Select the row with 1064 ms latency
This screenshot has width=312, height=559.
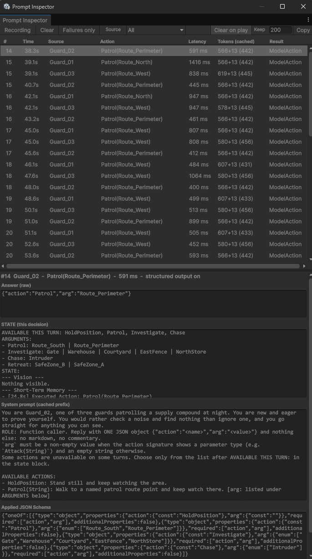coord(154,176)
